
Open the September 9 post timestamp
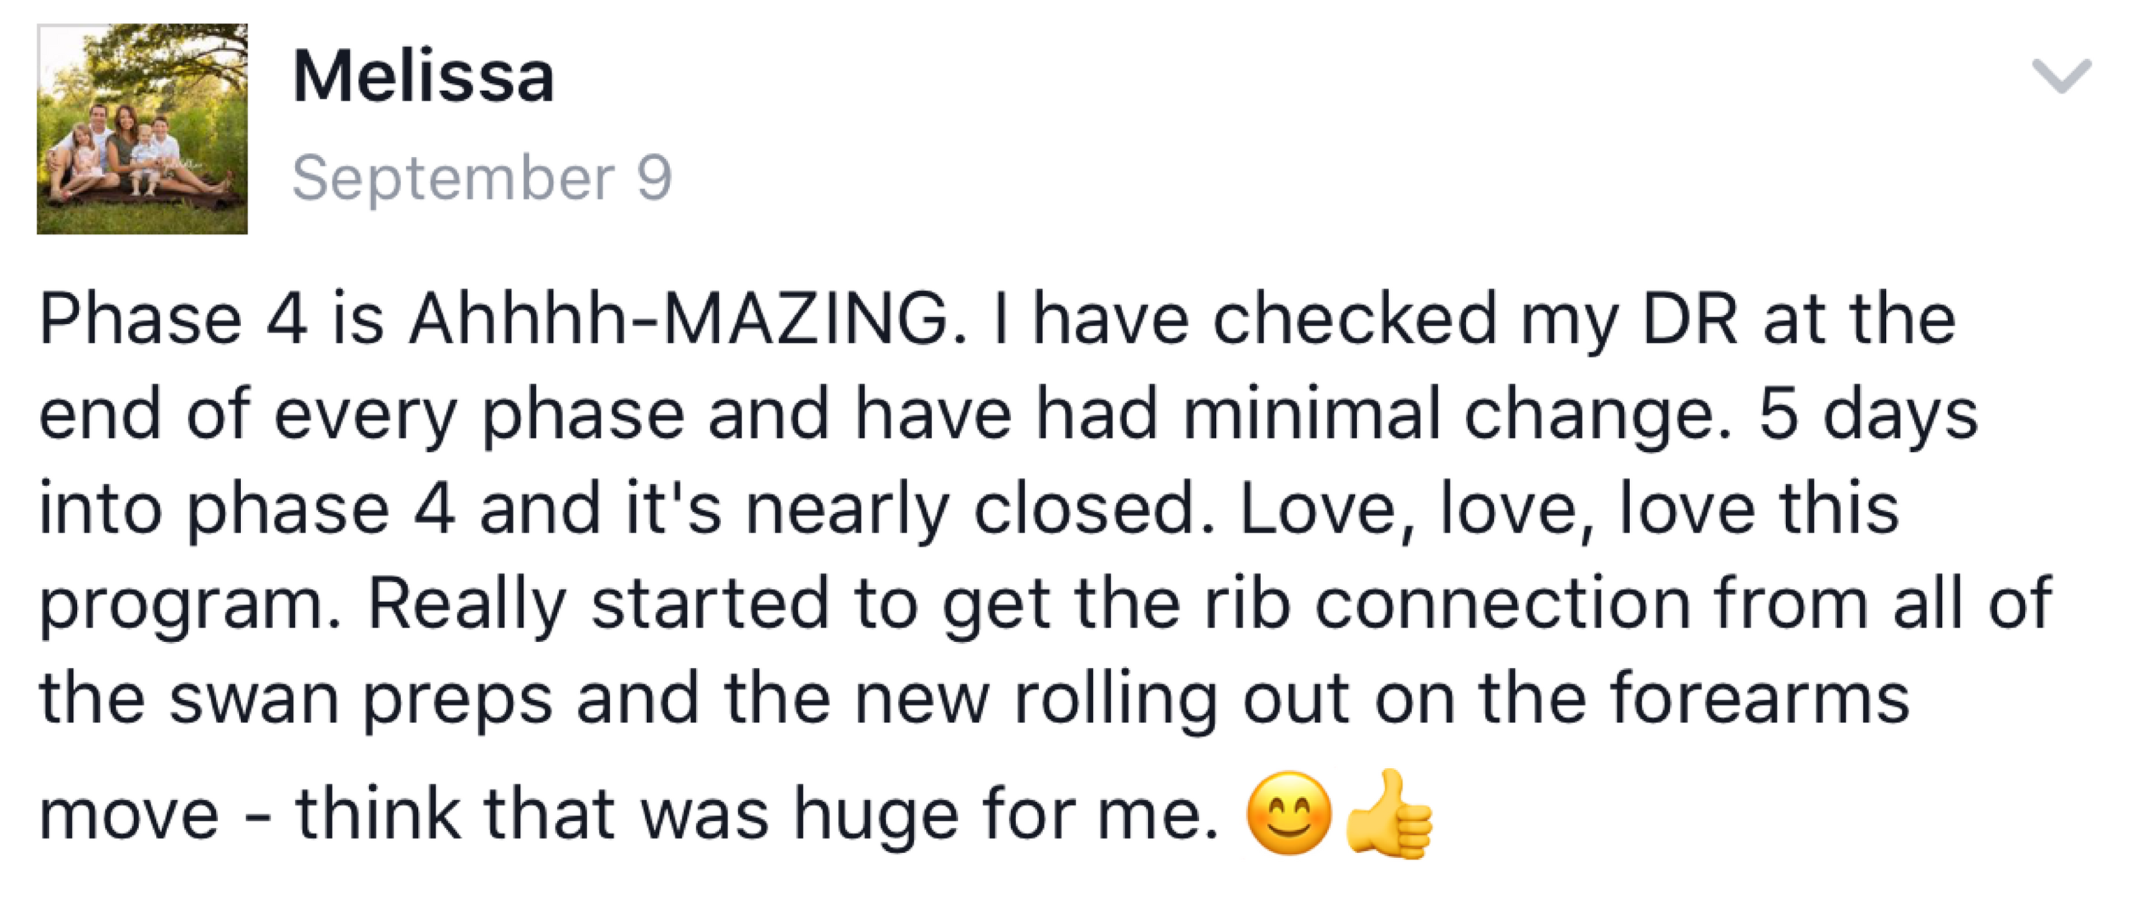click(482, 178)
